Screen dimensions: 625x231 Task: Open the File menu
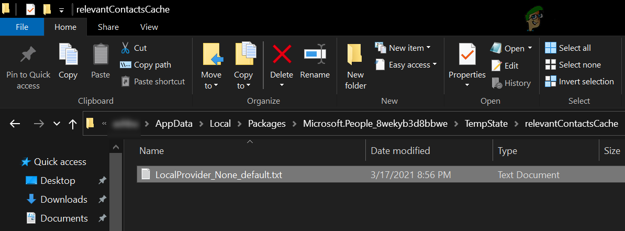22,27
